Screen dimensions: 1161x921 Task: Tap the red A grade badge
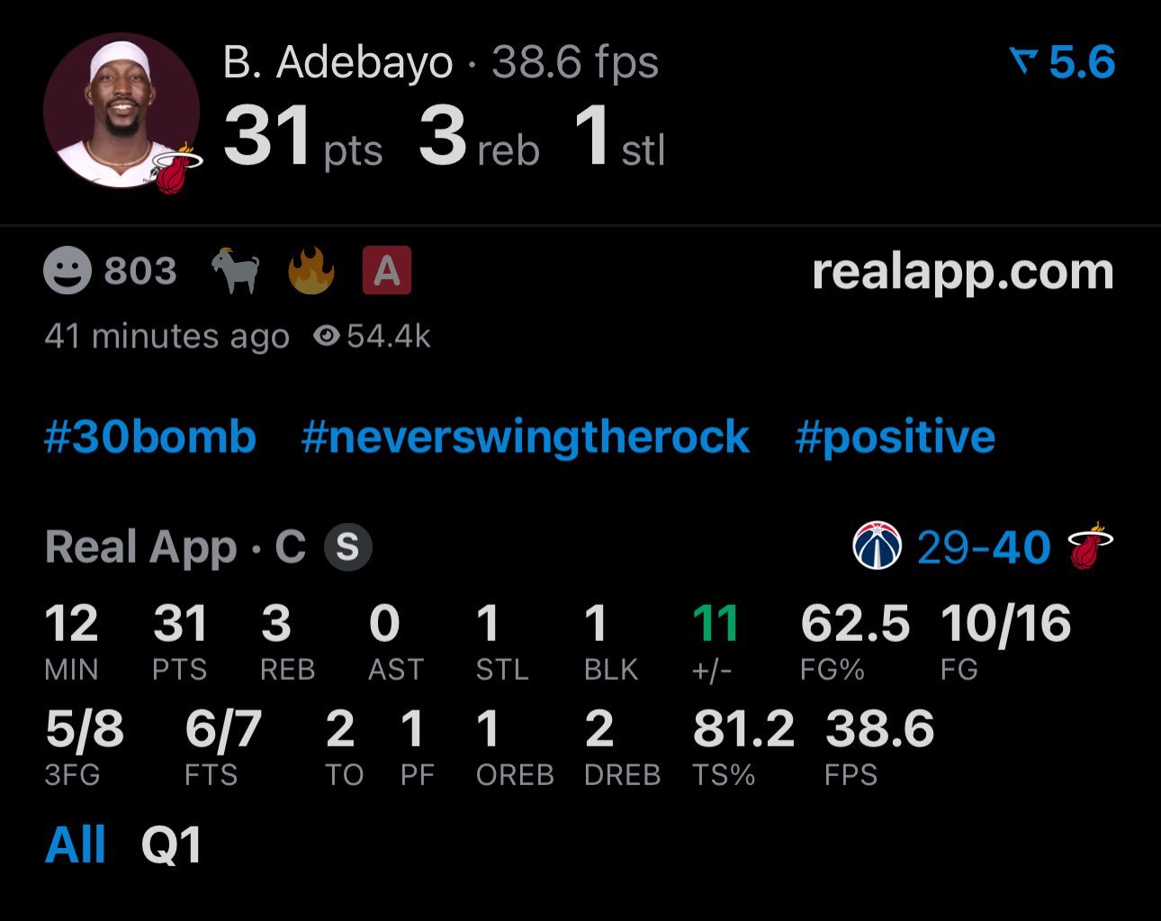tap(387, 271)
